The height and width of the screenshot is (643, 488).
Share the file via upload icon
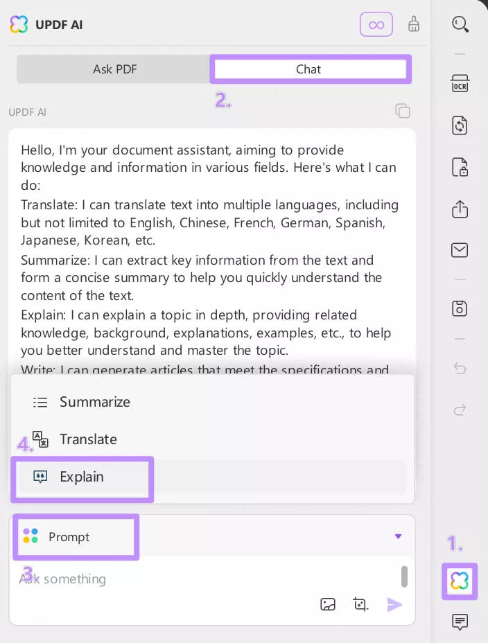[460, 209]
